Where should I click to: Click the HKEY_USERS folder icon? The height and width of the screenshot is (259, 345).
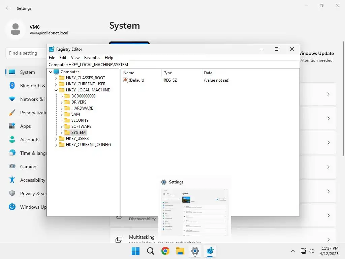62,138
